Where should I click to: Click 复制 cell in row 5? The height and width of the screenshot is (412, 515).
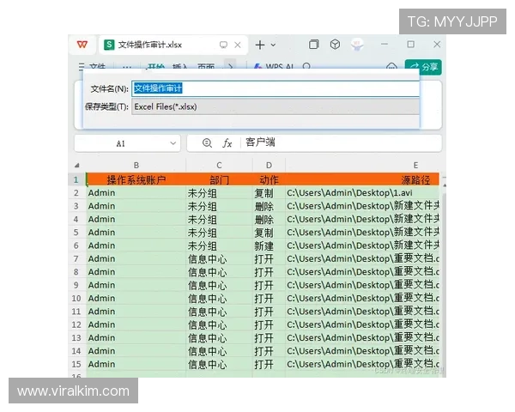(269, 233)
